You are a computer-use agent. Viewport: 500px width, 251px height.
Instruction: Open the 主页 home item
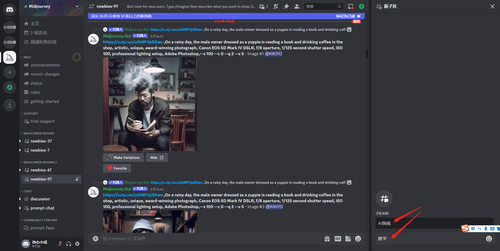[x=52, y=24]
